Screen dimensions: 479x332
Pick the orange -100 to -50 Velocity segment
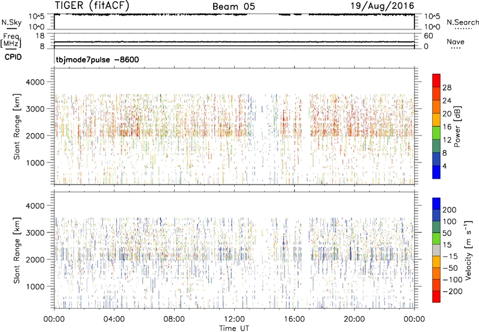[436, 274]
